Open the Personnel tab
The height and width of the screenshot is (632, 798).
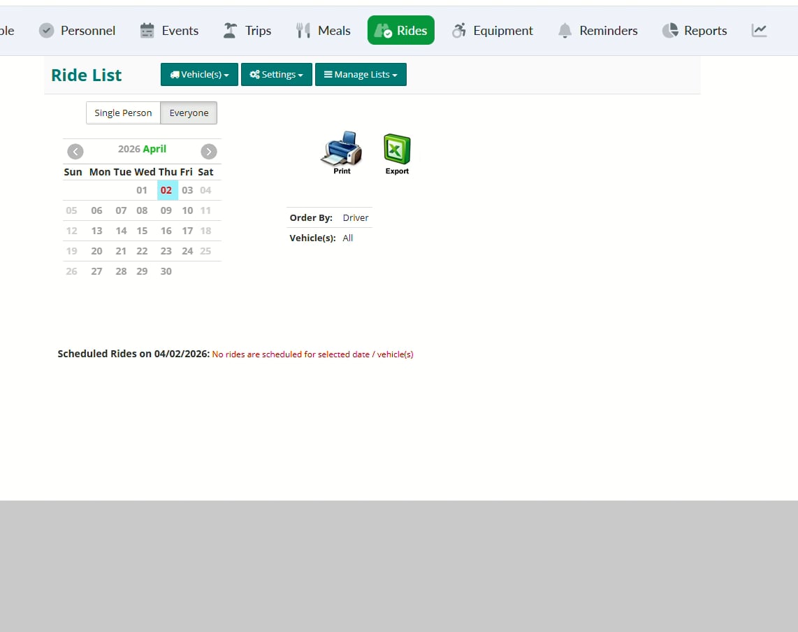(x=78, y=31)
